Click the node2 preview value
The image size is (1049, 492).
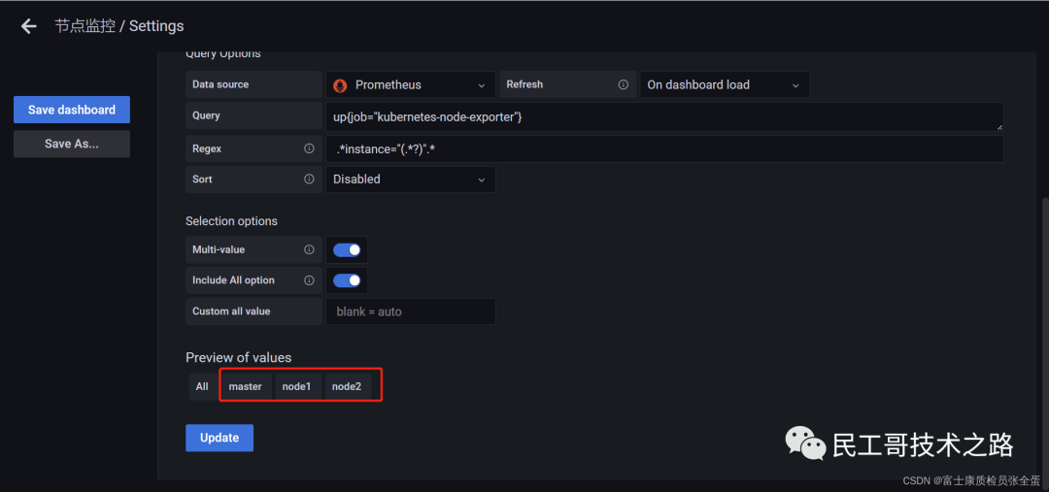point(347,386)
